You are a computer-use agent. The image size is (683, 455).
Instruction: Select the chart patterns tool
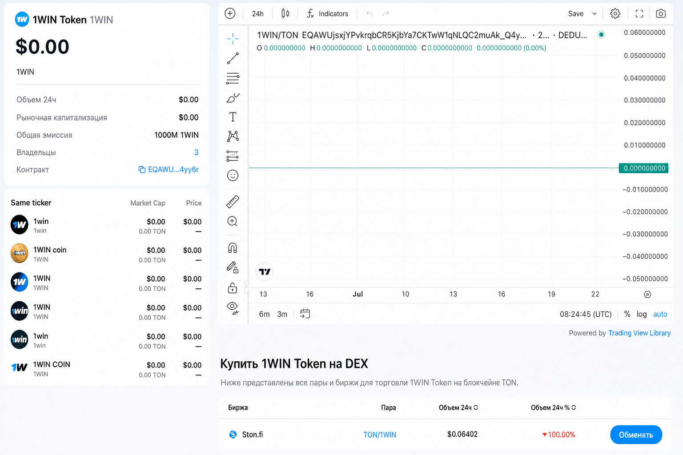coord(233,136)
